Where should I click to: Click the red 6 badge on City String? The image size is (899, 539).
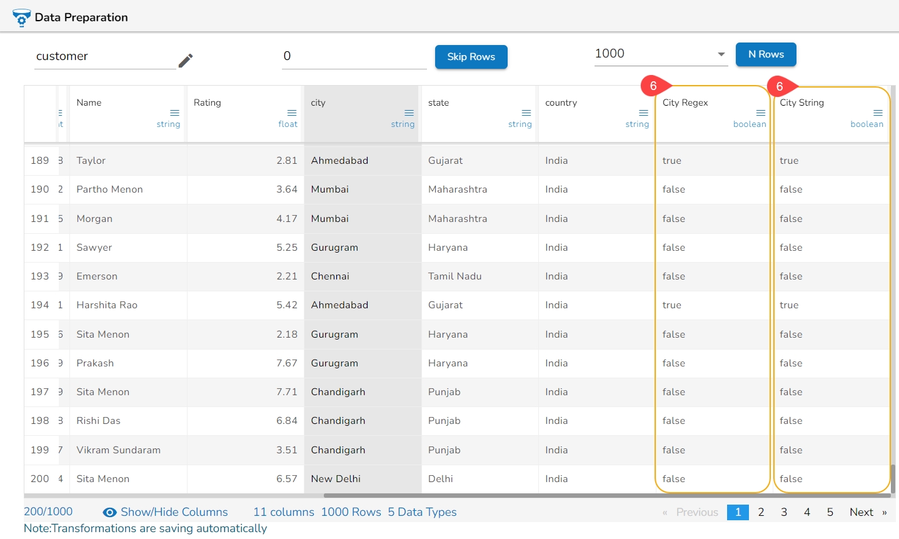pos(780,86)
